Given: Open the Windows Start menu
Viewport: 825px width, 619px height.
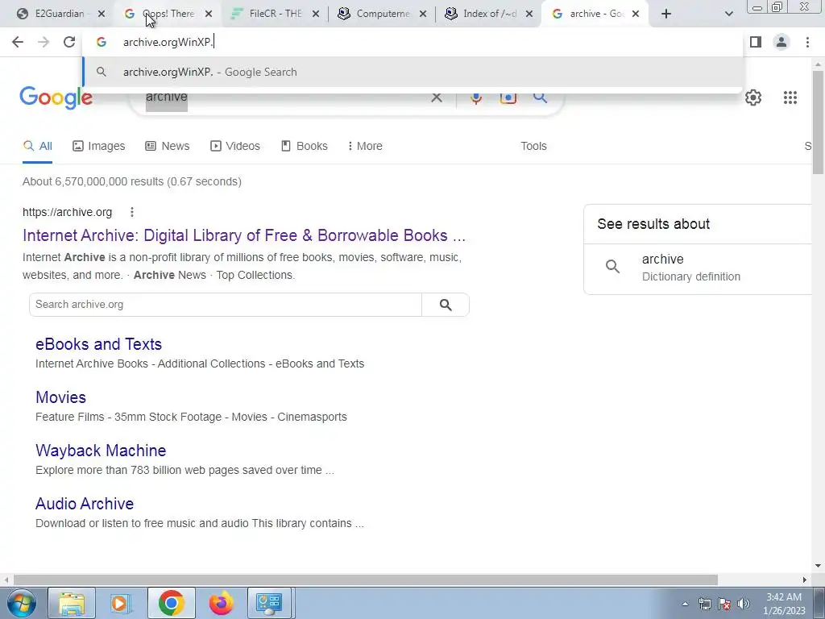Looking at the screenshot, I should pyautogui.click(x=22, y=603).
